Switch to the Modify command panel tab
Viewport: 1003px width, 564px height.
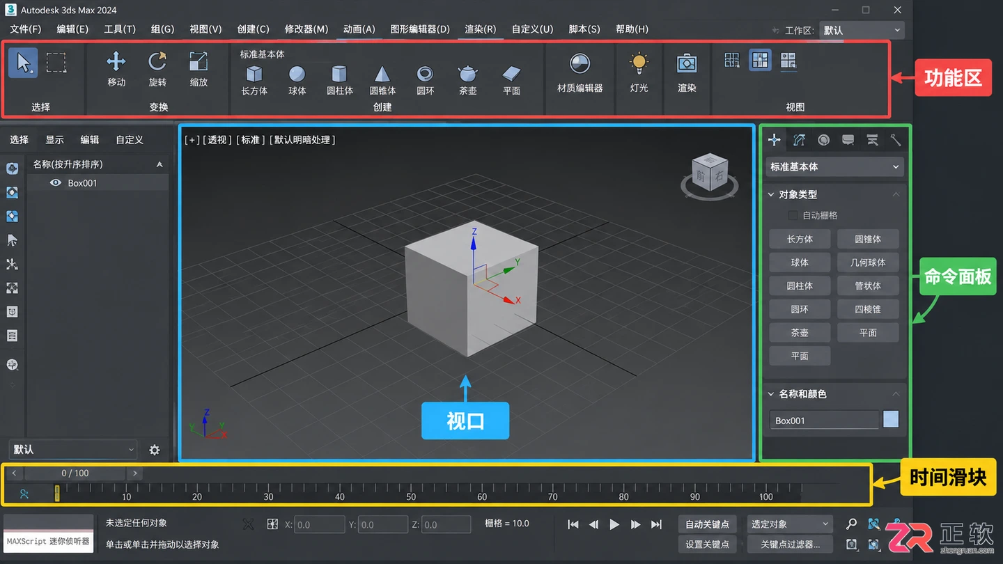[799, 140]
